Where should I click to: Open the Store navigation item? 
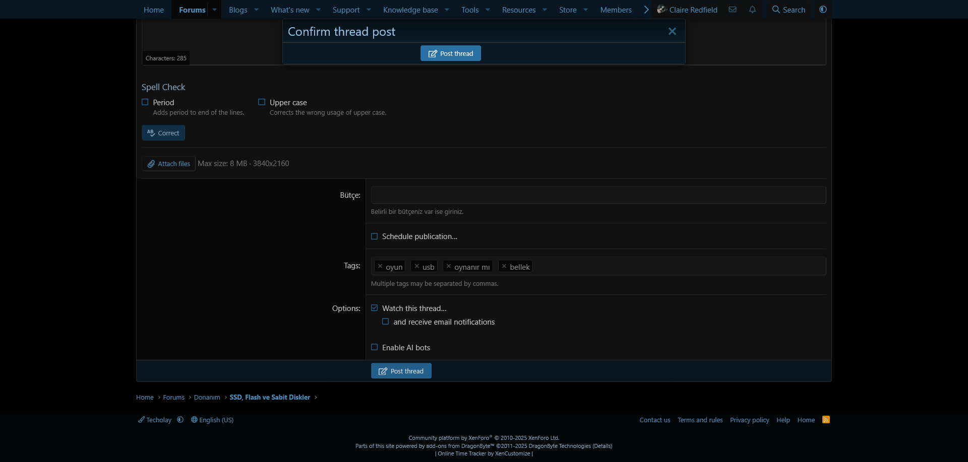568,10
